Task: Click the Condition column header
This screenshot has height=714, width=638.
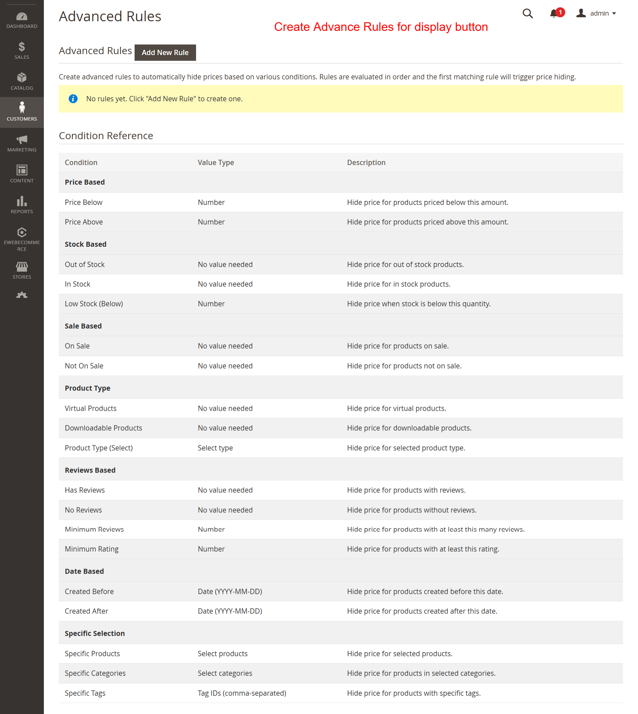Action: point(81,162)
